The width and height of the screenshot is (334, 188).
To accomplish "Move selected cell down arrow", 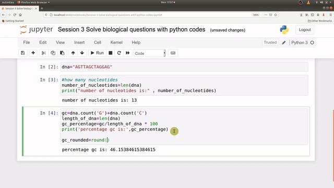I will tap(82, 53).
